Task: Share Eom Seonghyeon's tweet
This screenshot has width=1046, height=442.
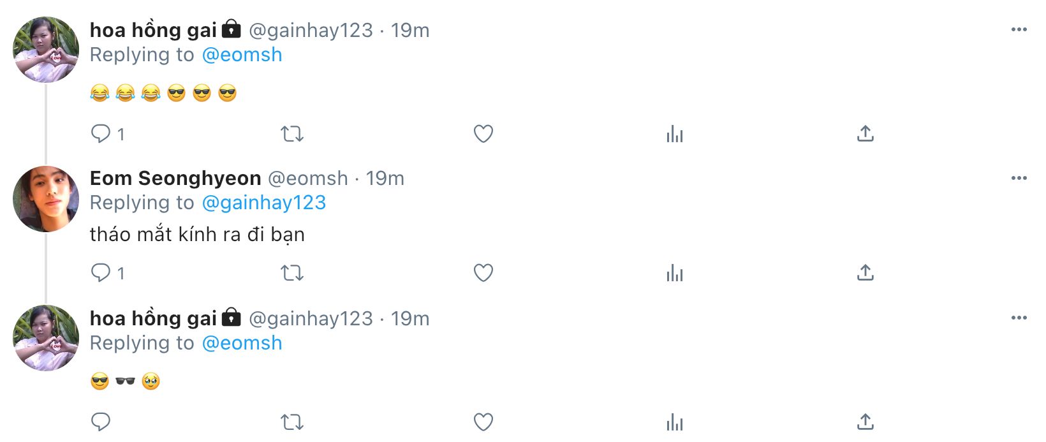Action: point(865,273)
